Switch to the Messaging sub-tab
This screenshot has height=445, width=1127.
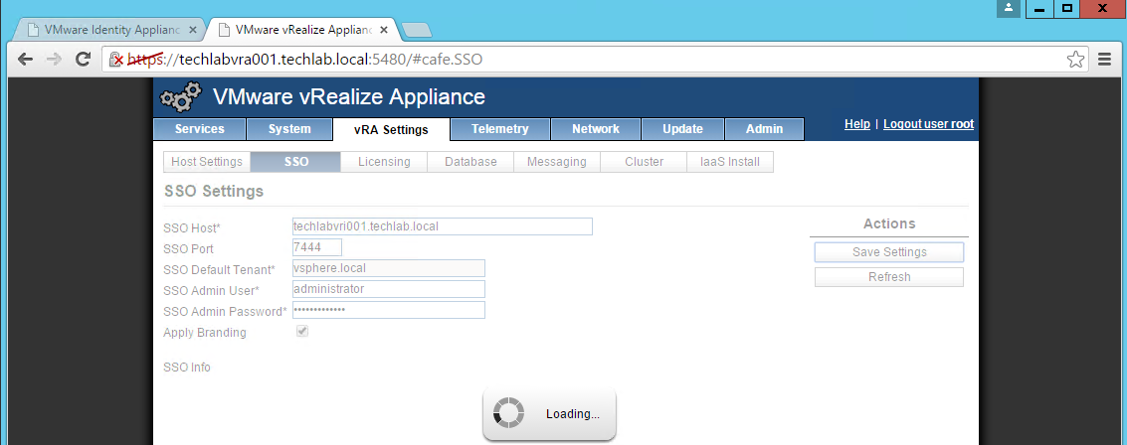[x=557, y=162]
